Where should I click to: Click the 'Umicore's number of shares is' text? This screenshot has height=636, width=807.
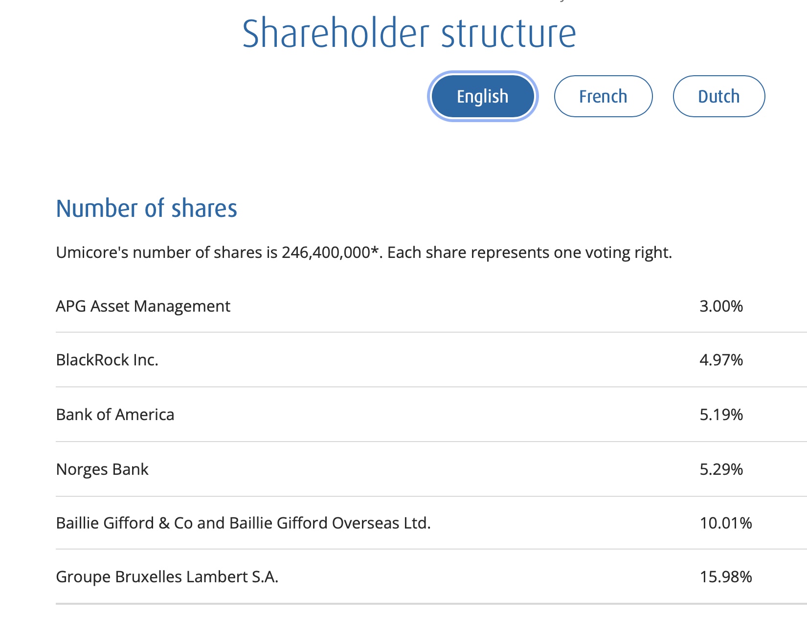[166, 253]
